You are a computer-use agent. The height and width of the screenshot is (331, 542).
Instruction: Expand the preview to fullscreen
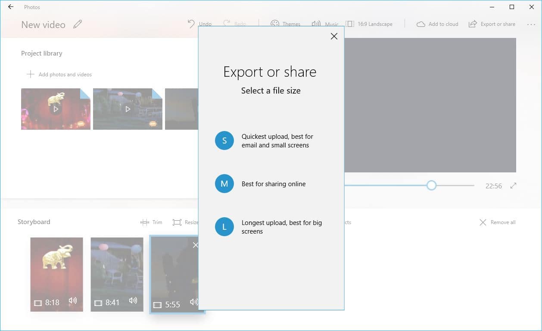tap(513, 185)
